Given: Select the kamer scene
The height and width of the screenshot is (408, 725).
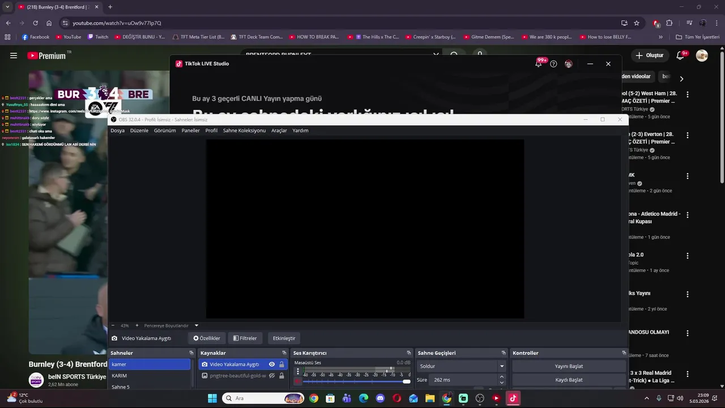Looking at the screenshot, I should (150, 364).
